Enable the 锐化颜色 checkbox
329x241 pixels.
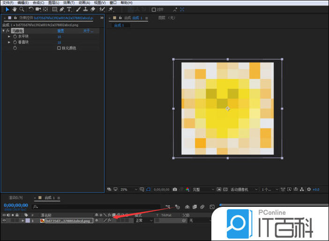pos(59,48)
